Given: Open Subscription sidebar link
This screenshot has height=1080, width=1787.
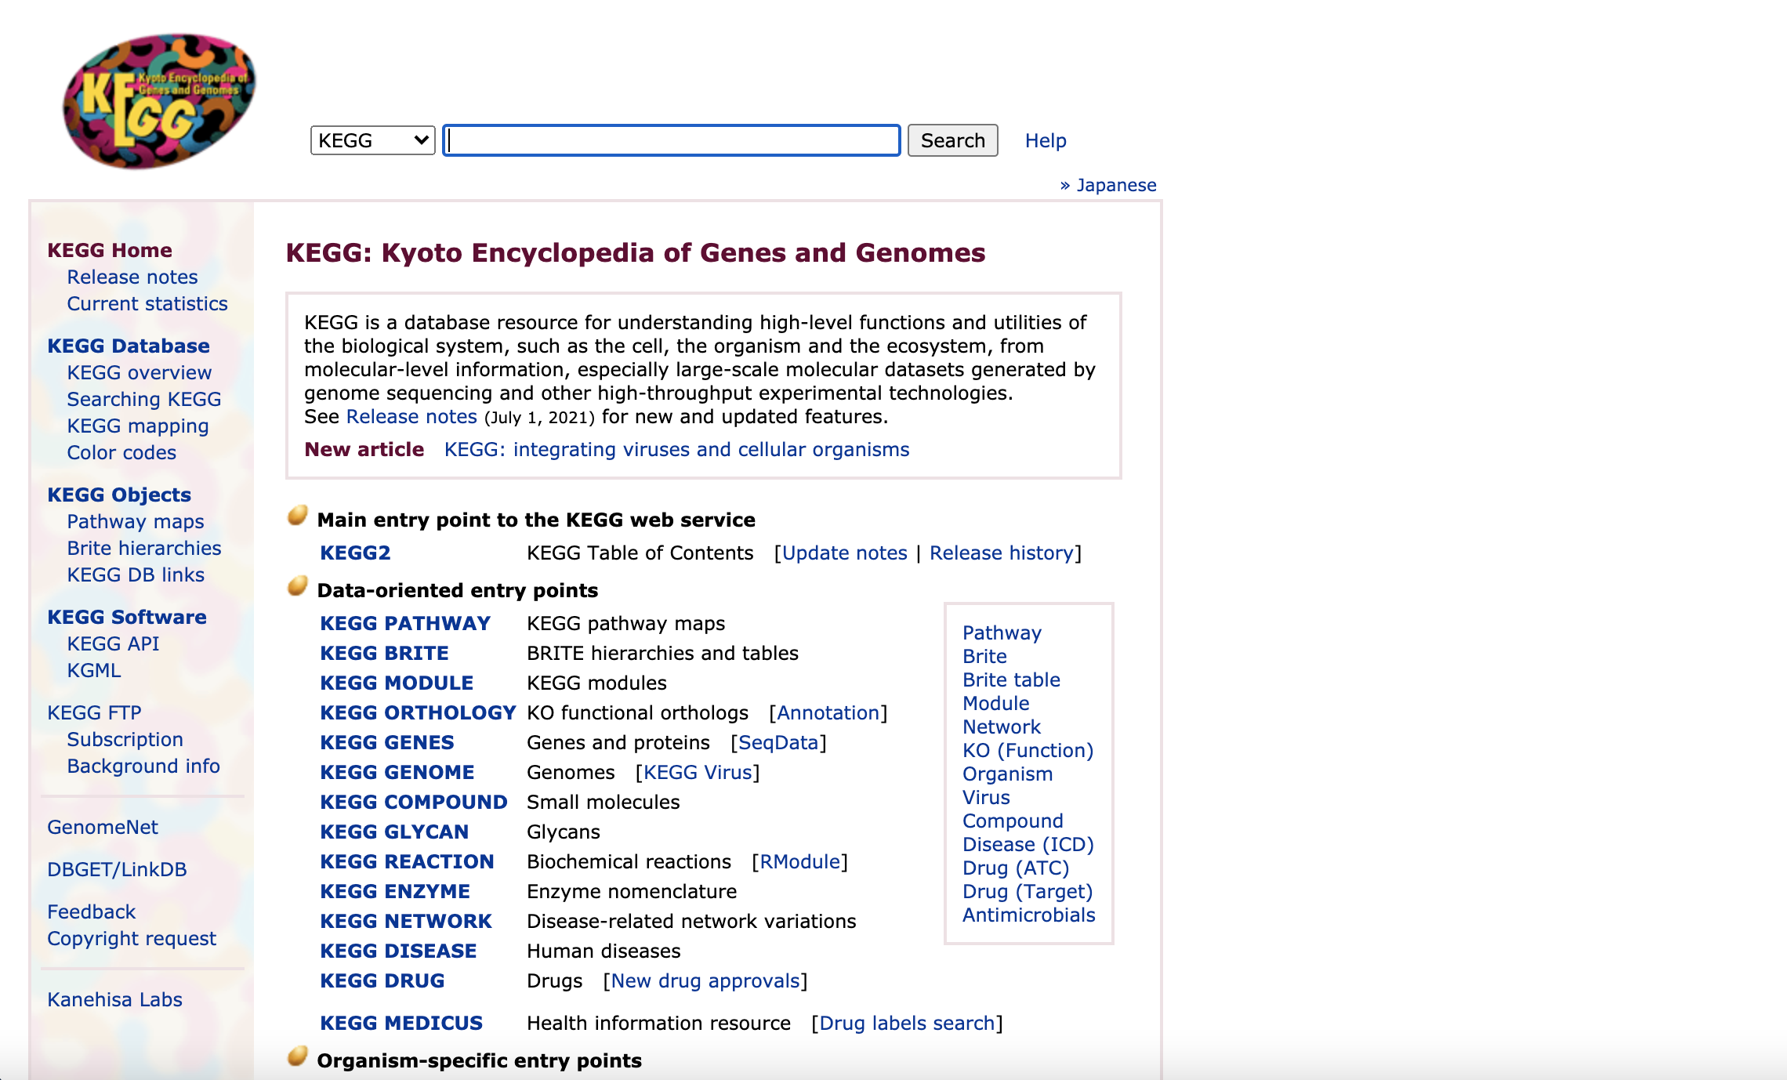Looking at the screenshot, I should [125, 739].
